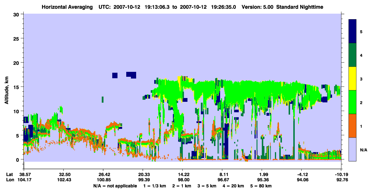Click the latitude label 14.22

(x=182, y=174)
